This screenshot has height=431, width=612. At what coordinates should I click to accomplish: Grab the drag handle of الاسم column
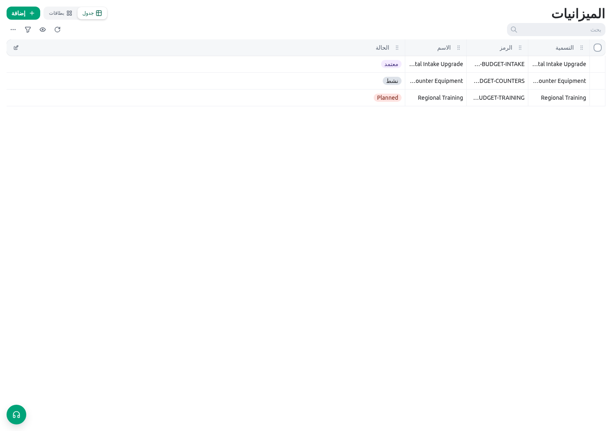pyautogui.click(x=459, y=48)
